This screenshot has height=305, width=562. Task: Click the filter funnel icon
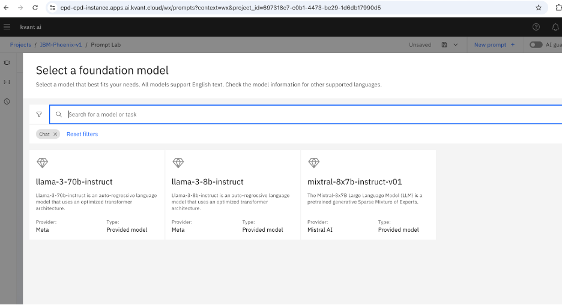(39, 114)
